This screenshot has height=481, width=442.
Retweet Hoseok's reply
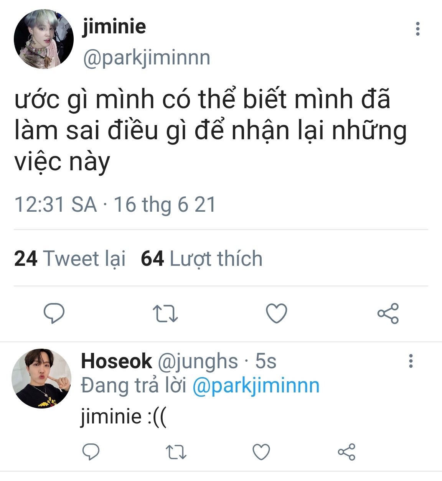pyautogui.click(x=176, y=452)
